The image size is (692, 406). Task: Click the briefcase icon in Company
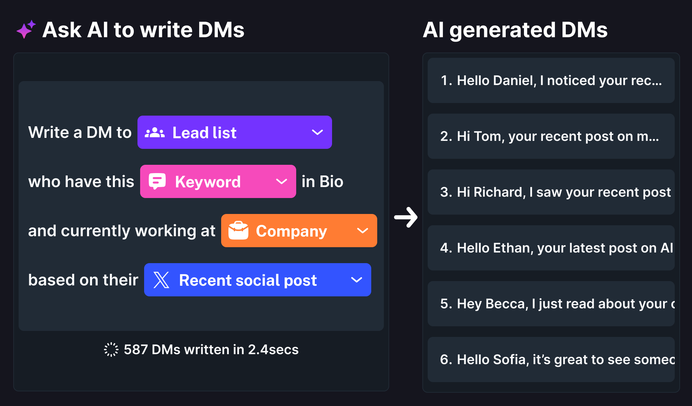(238, 231)
